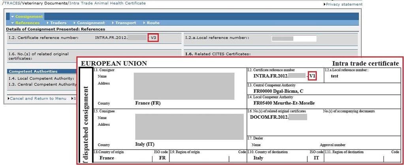Click the 'I.7. Dealer' field label
Image resolution: width=404 pixels, height=165 pixels.
255,138
